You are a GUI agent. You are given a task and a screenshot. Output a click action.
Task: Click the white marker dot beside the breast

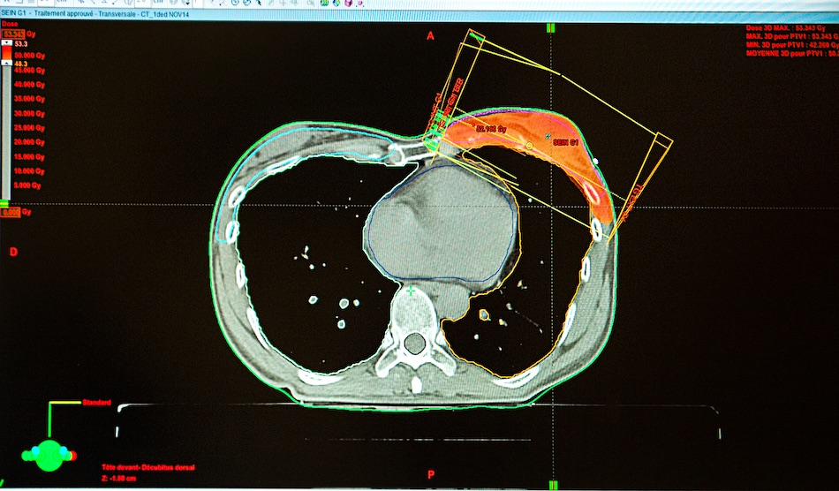point(595,162)
